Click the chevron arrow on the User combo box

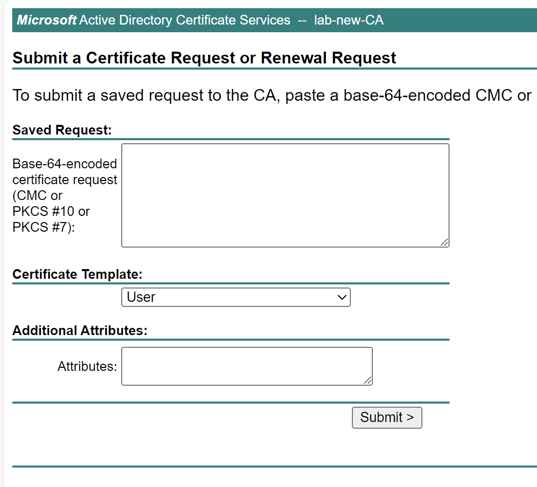342,297
